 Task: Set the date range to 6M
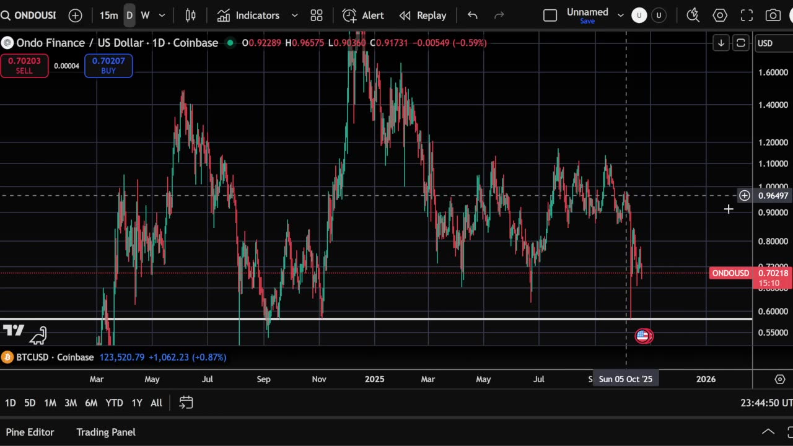91,403
